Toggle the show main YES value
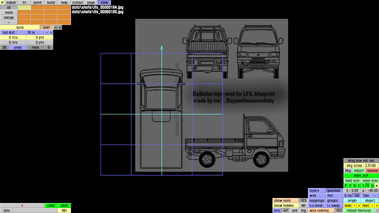This screenshot has height=213, width=379. [304, 201]
